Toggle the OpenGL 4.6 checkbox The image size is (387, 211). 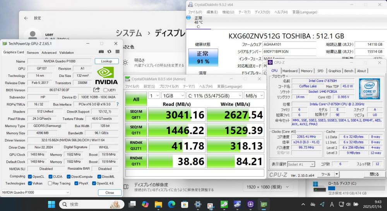point(94,183)
